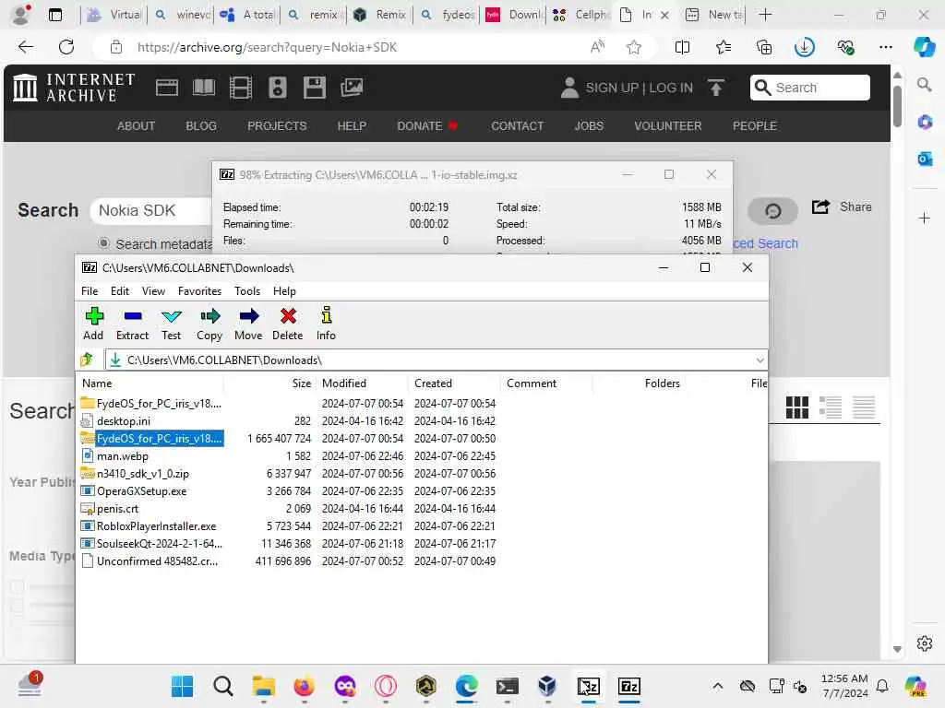Switch to tile view in archive results
Viewport: 945px width, 708px height.
tap(796, 407)
